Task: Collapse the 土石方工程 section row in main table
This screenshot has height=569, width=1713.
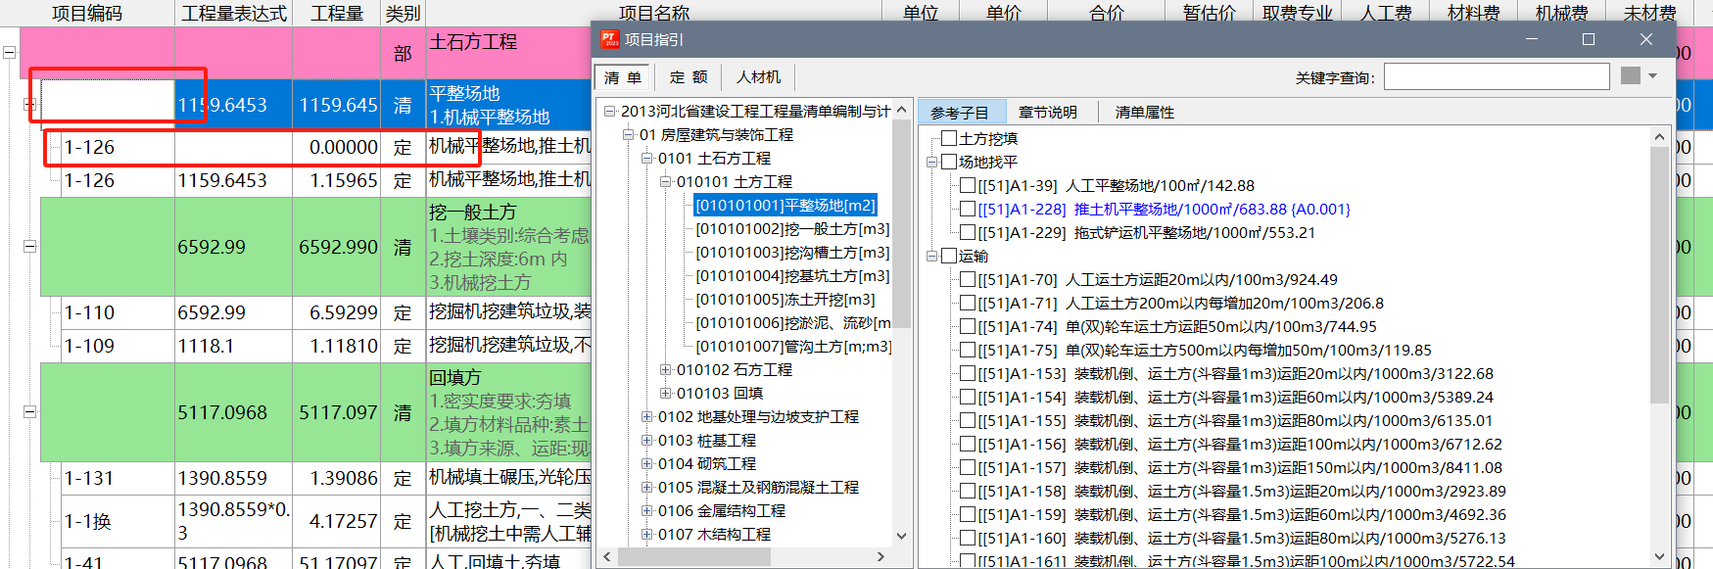Action: 9,53
